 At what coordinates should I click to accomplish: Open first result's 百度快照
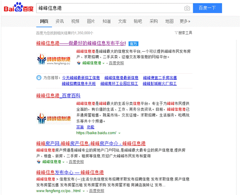(116, 63)
